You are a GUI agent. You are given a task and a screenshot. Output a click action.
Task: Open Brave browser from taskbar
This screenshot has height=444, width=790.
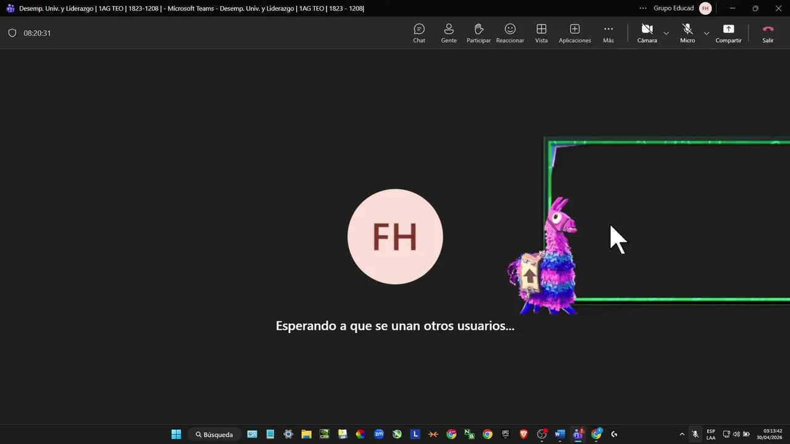(x=523, y=434)
